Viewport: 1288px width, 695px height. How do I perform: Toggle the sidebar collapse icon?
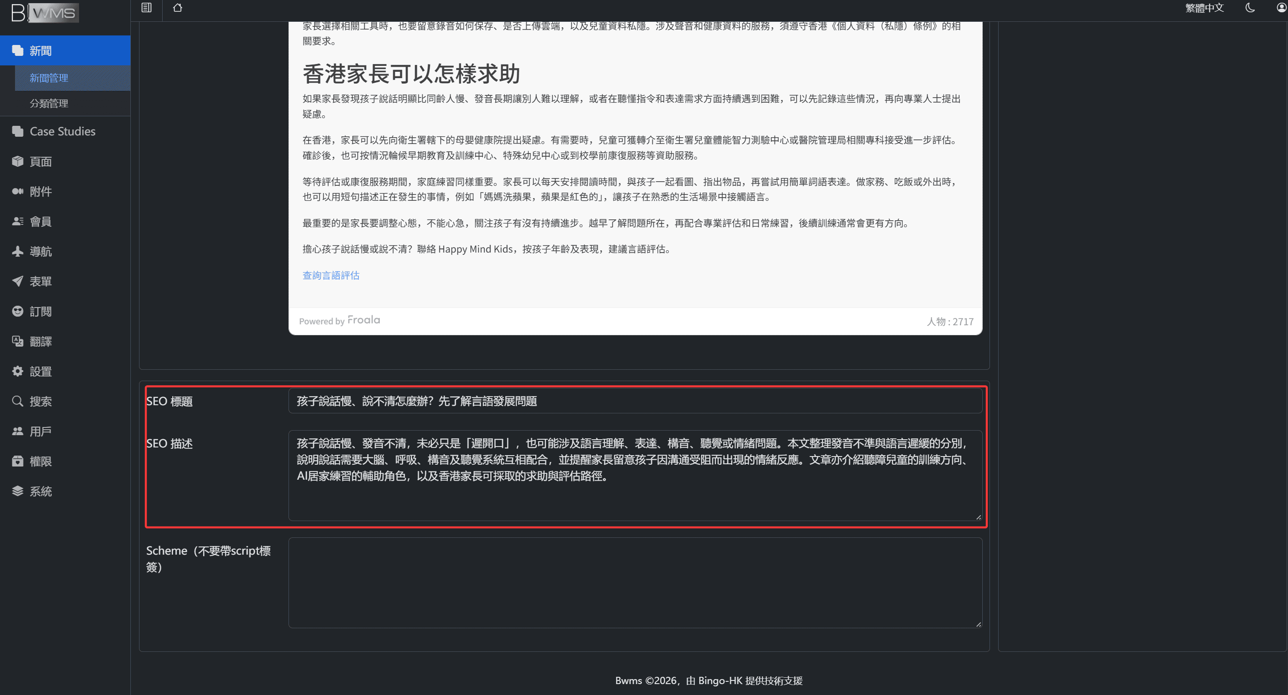click(x=146, y=8)
